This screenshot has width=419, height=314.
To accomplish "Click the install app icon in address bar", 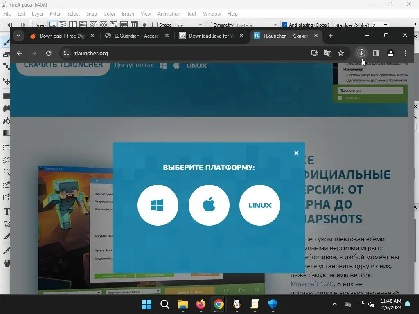I will tap(315, 53).
